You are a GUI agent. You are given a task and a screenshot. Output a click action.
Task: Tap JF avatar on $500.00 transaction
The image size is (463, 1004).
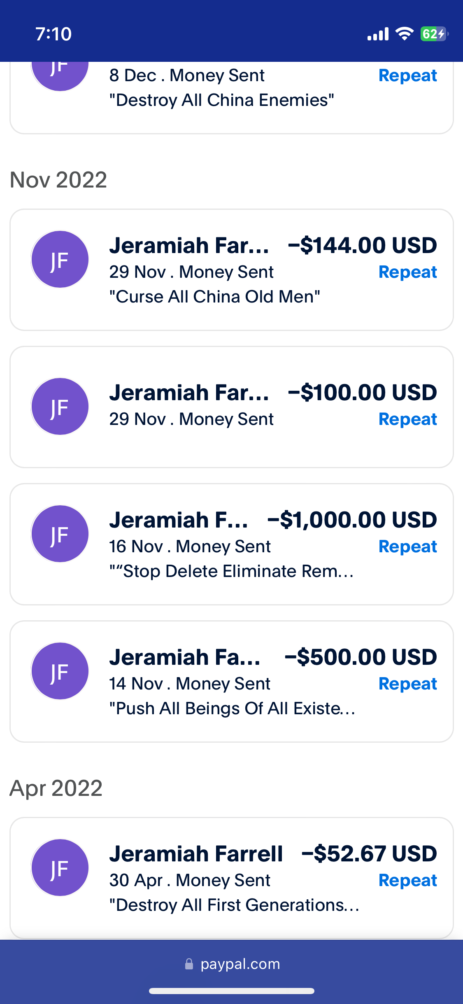60,671
